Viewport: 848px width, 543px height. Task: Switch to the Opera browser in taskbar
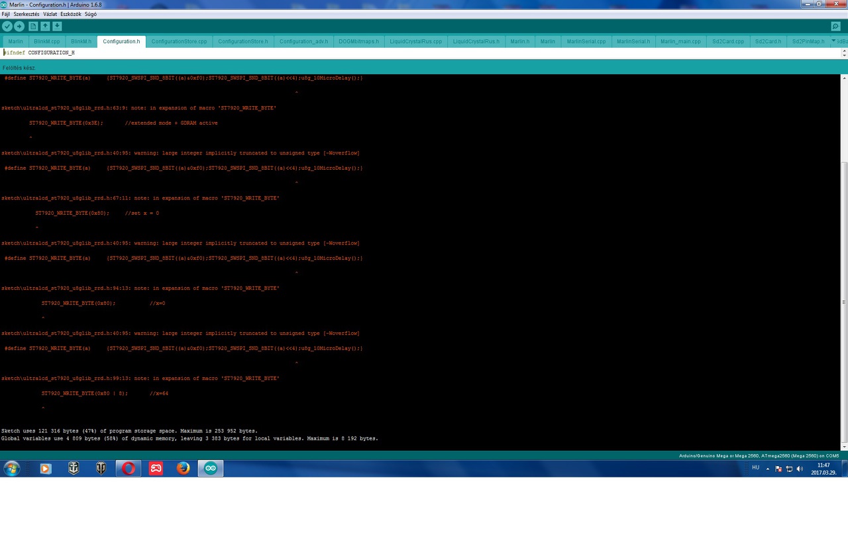[129, 469]
